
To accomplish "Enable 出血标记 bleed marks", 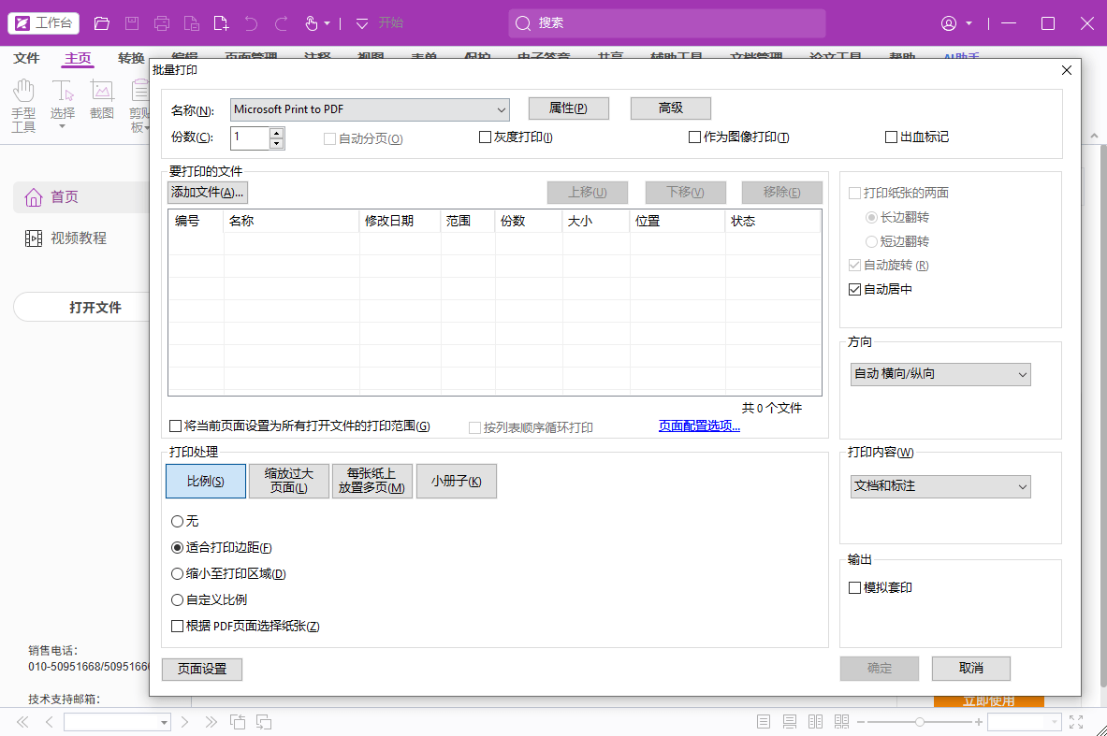I will (x=891, y=137).
